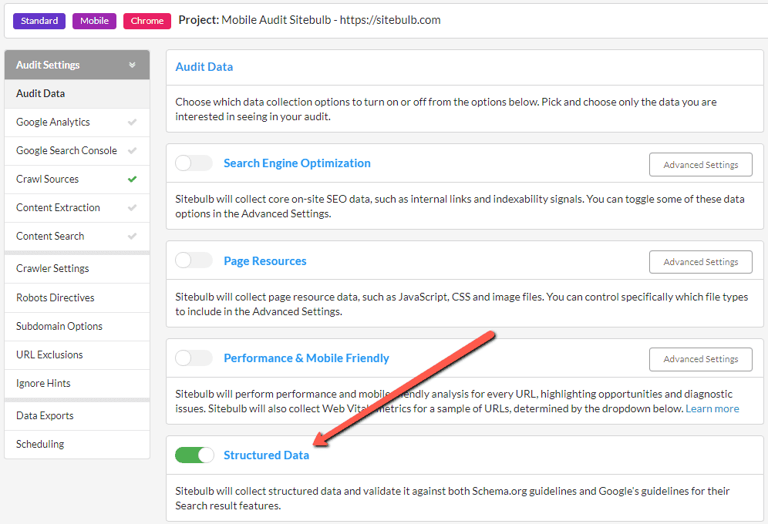Click the Page Resources heading

tap(265, 260)
